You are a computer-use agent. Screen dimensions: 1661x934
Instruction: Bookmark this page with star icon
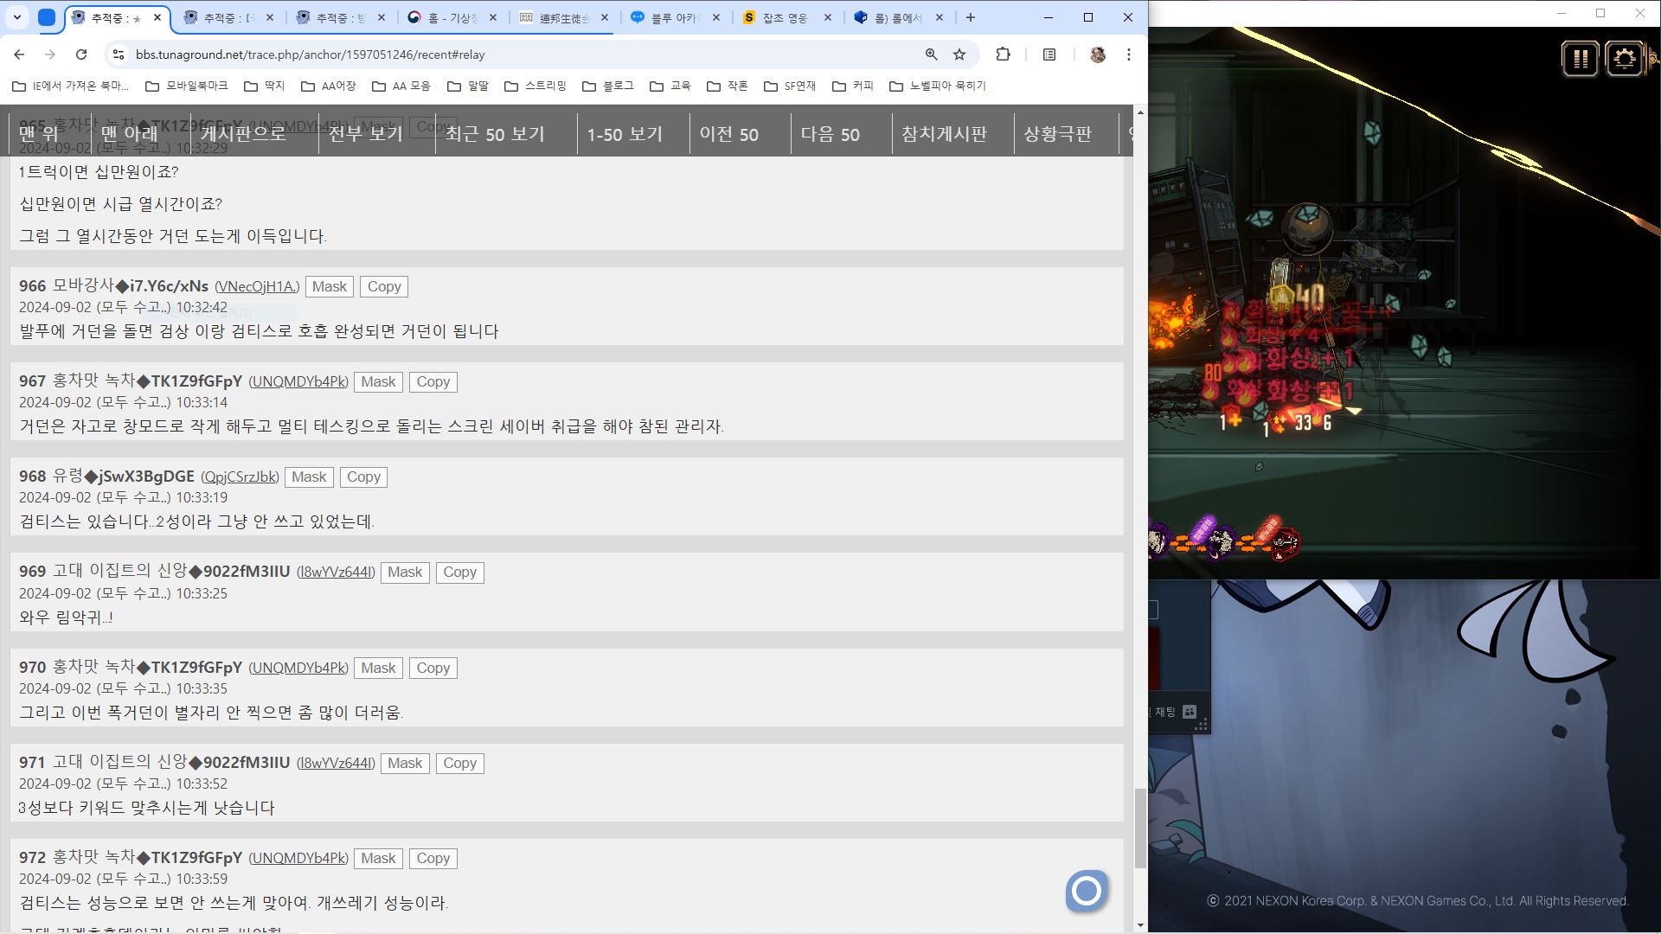[x=959, y=54]
